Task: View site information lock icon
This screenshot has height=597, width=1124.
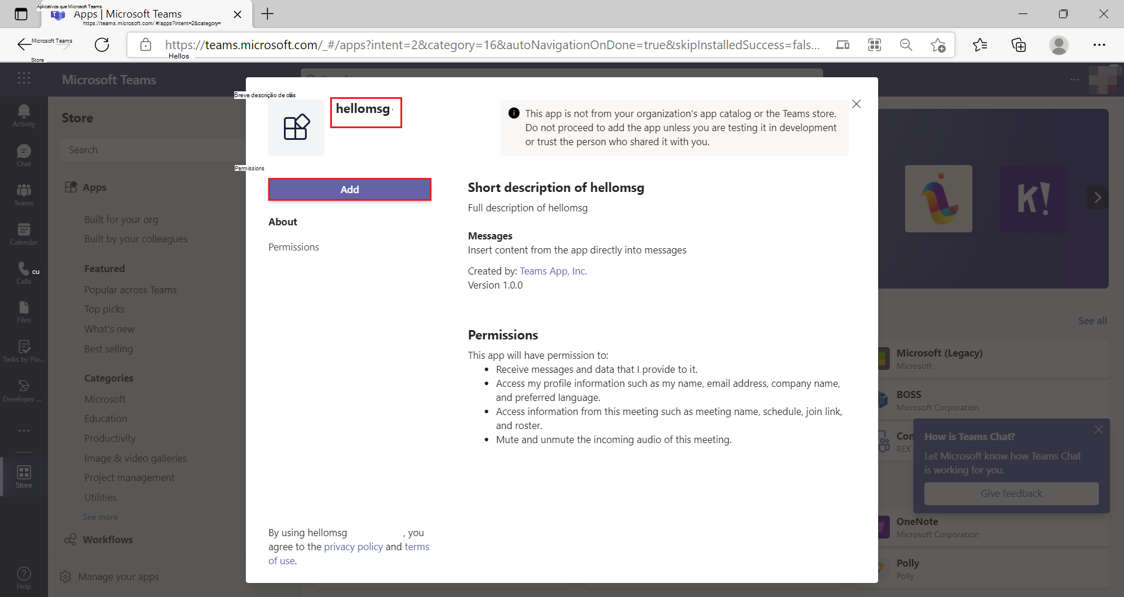Action: pos(146,45)
